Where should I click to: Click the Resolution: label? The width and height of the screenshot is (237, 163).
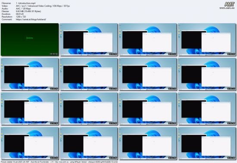(7, 17)
